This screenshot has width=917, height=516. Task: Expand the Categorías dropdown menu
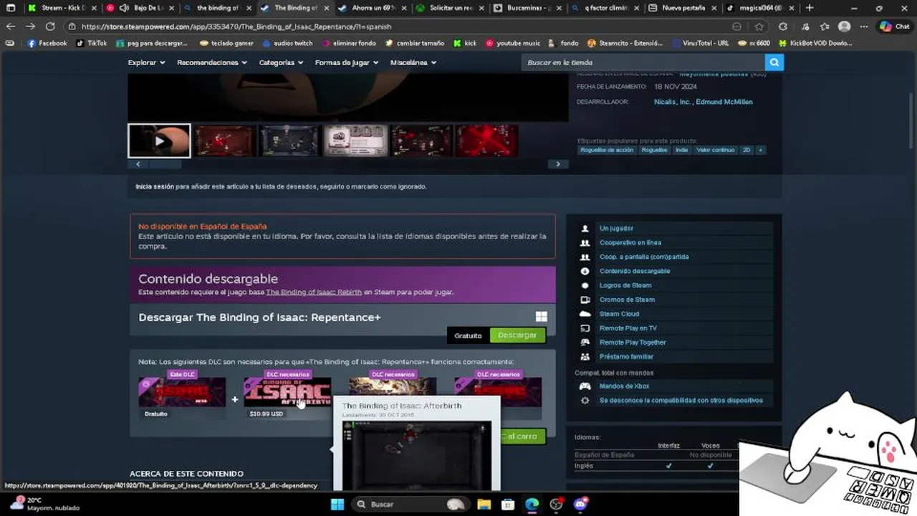(x=281, y=62)
